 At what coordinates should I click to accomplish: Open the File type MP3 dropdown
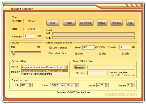pos(31,85)
